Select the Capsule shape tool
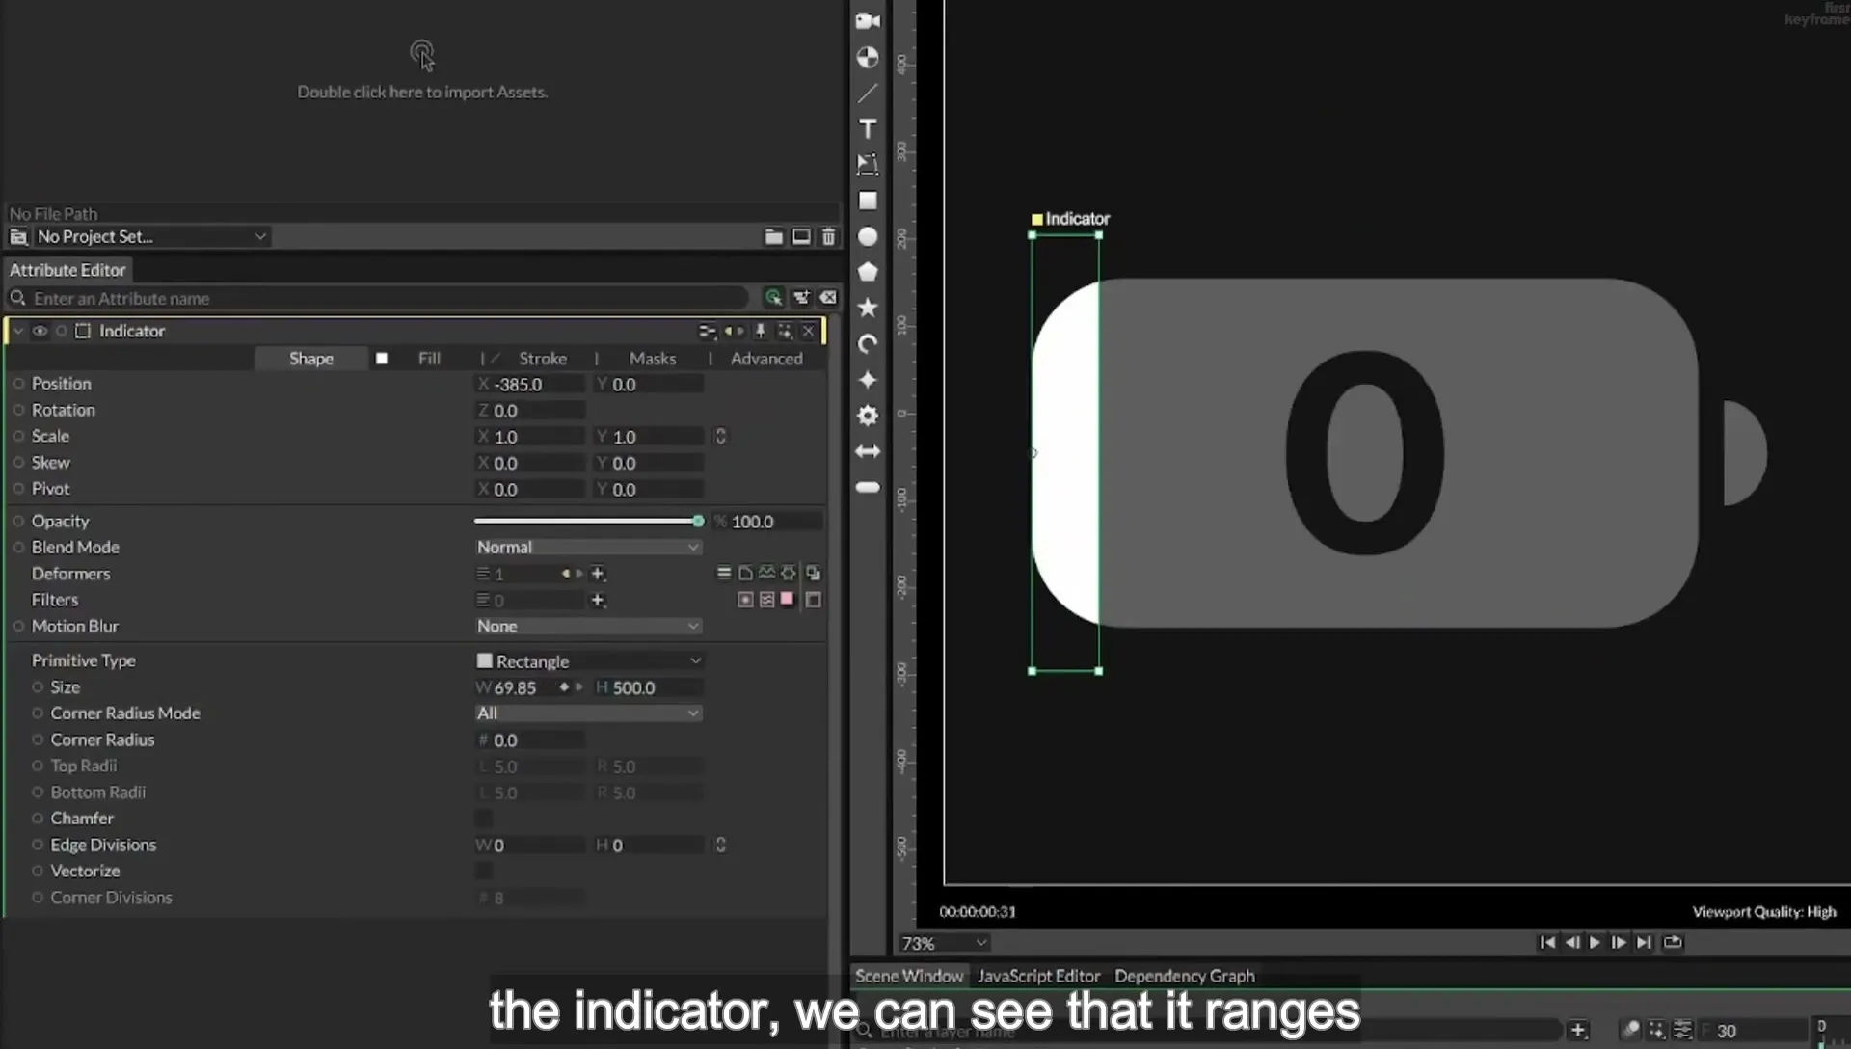 868,487
